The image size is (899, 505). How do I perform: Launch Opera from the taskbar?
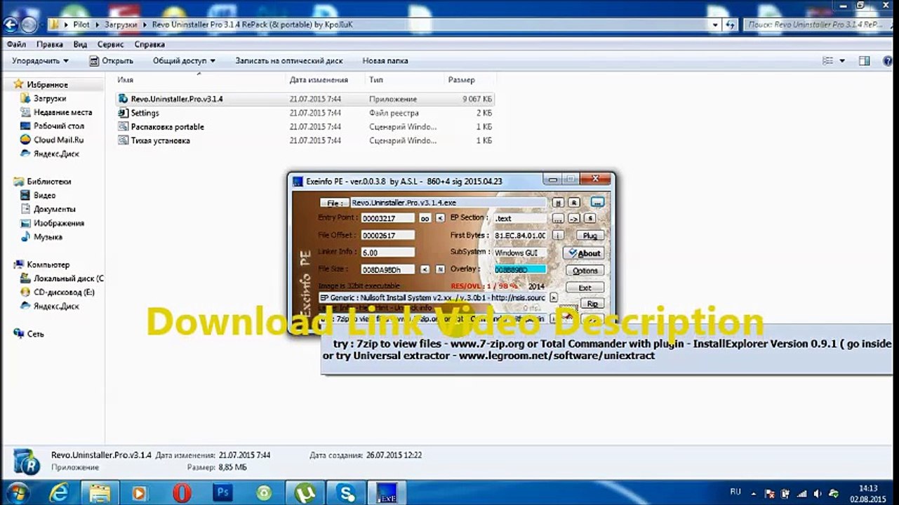(x=182, y=492)
